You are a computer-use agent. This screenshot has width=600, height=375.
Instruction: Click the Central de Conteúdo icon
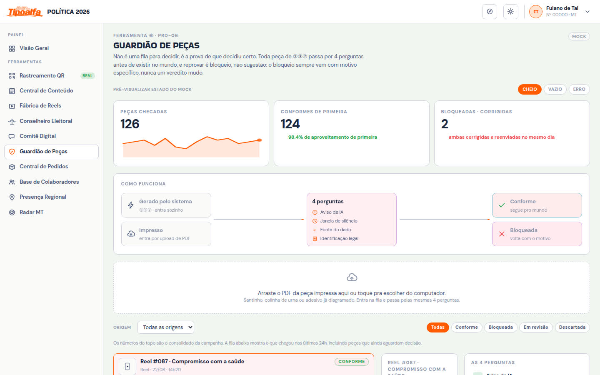(12, 91)
